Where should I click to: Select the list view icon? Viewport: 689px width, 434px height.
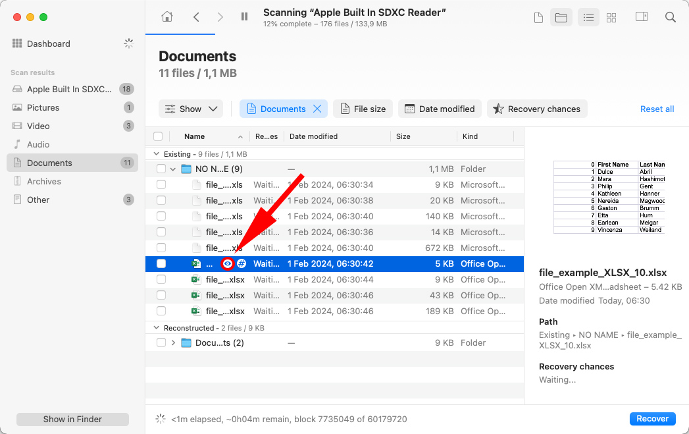(588, 17)
